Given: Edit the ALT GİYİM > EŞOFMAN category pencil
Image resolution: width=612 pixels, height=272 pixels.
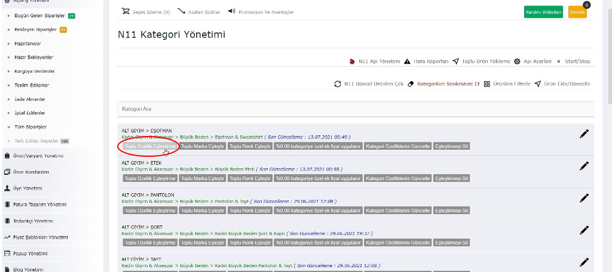Looking at the screenshot, I should pyautogui.click(x=584, y=134).
